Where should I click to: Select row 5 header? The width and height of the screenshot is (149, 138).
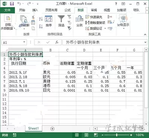tap(4, 73)
